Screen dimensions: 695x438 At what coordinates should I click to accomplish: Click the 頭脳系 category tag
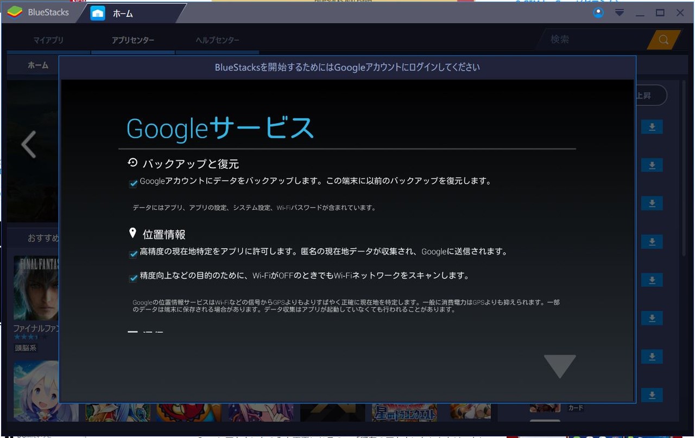click(x=25, y=348)
